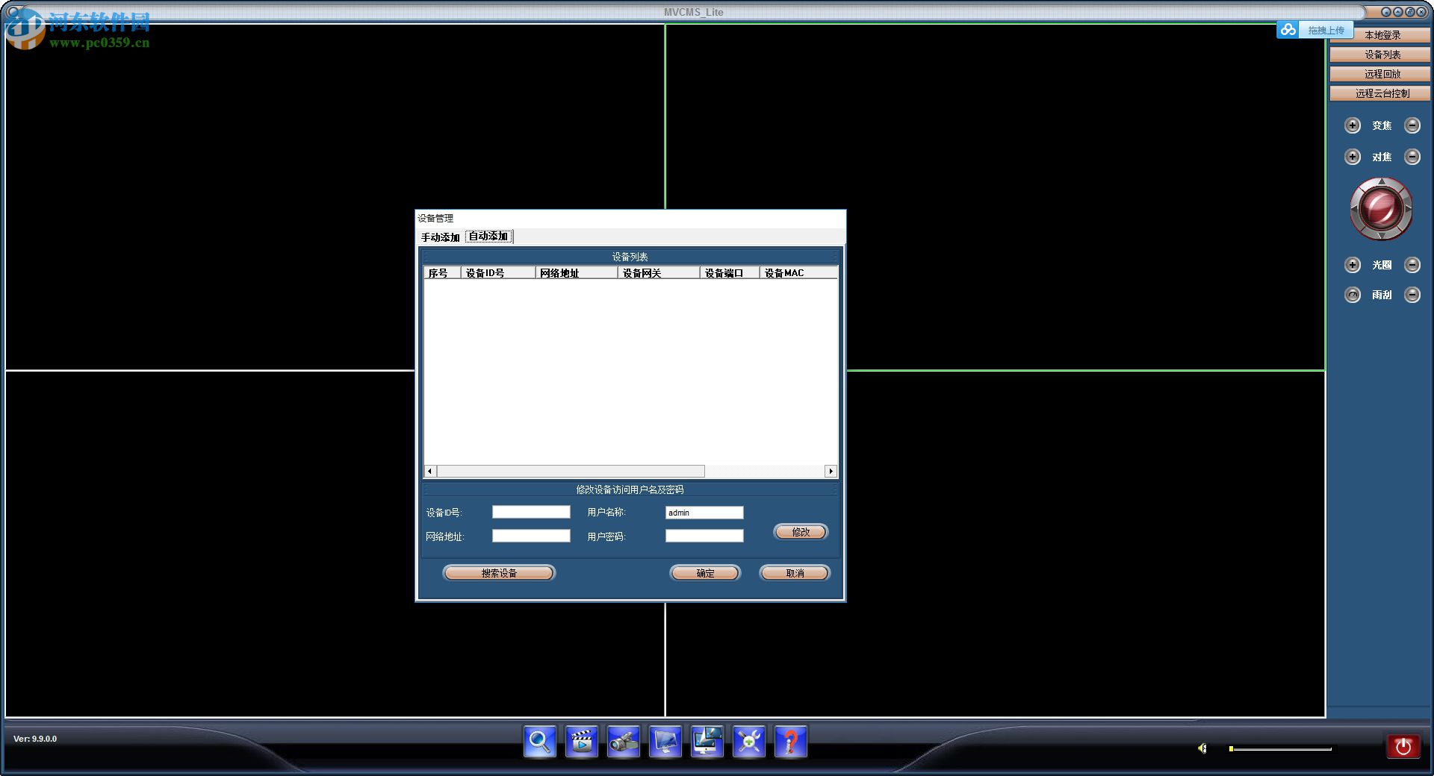Click 设备ID号 column header
The image size is (1434, 776).
point(498,273)
